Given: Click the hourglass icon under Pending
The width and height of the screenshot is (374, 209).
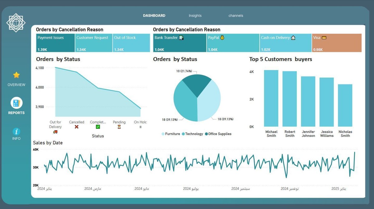Looking at the screenshot, I should coord(119,127).
